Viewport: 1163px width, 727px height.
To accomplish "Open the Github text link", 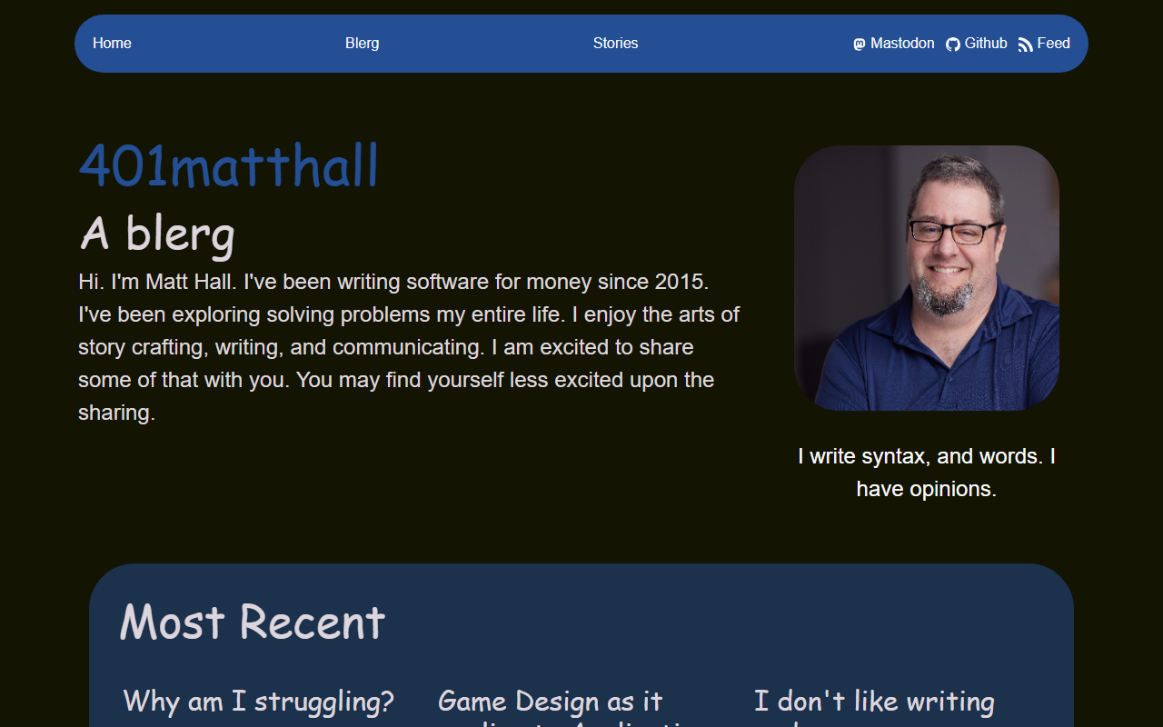I will coord(986,43).
